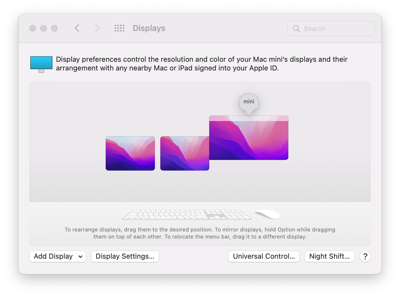Select the leftmost display thumbnail
The width and height of the screenshot is (400, 297).
tap(130, 153)
